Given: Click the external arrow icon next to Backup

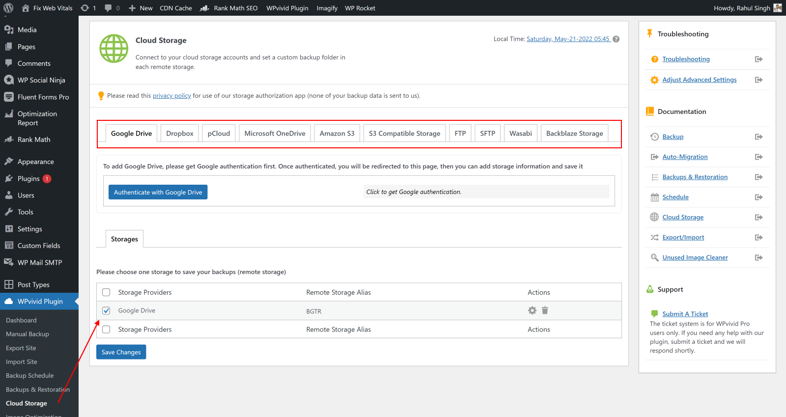Looking at the screenshot, I should (758, 137).
